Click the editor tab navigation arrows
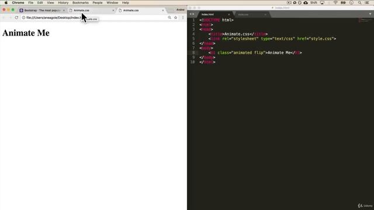374x210 pixels. coord(192,14)
